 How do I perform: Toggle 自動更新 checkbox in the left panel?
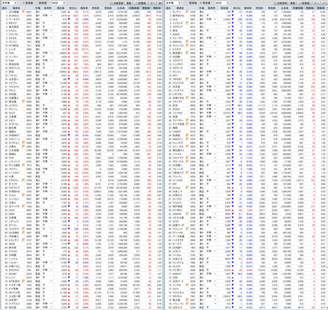tap(111, 3)
